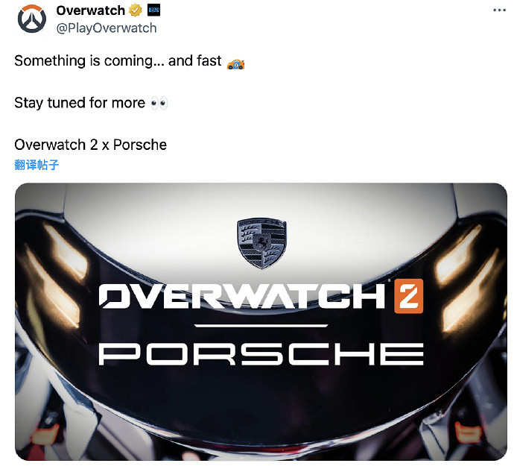Click the white hood area above the crest
Image resolution: width=514 pixels, height=469 pixels.
[x=261, y=202]
